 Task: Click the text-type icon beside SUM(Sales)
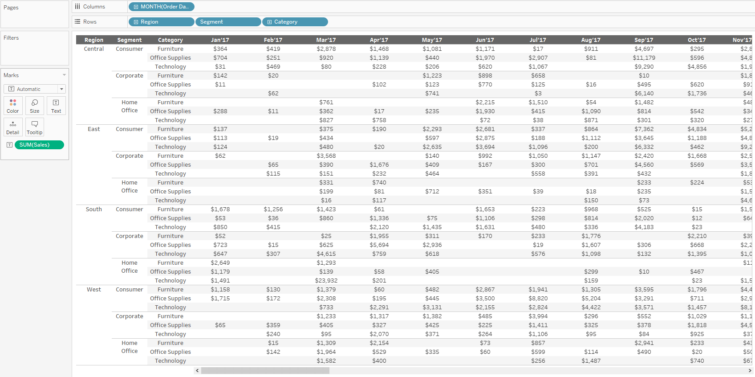pos(9,145)
